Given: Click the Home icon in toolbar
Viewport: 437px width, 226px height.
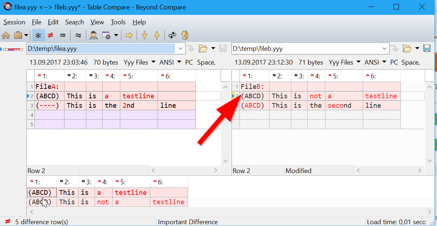Looking at the screenshot, I should 6,35.
